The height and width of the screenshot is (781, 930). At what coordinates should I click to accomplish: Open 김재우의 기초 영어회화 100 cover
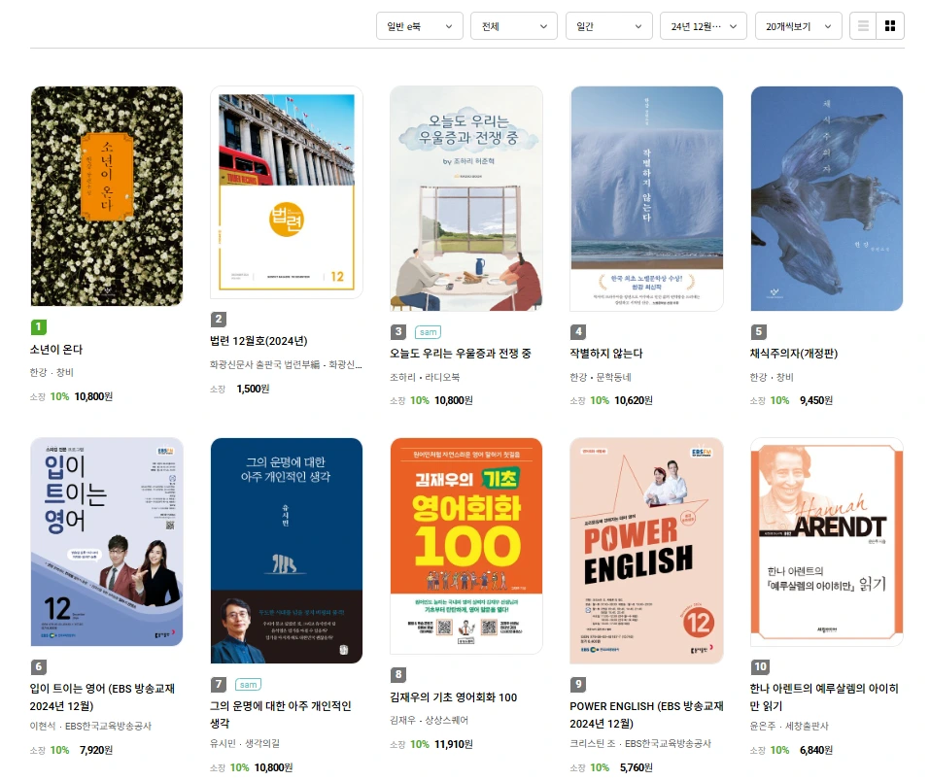pyautogui.click(x=466, y=546)
